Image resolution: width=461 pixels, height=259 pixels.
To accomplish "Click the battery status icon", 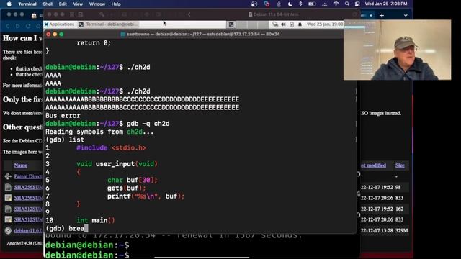I will (x=312, y=4).
